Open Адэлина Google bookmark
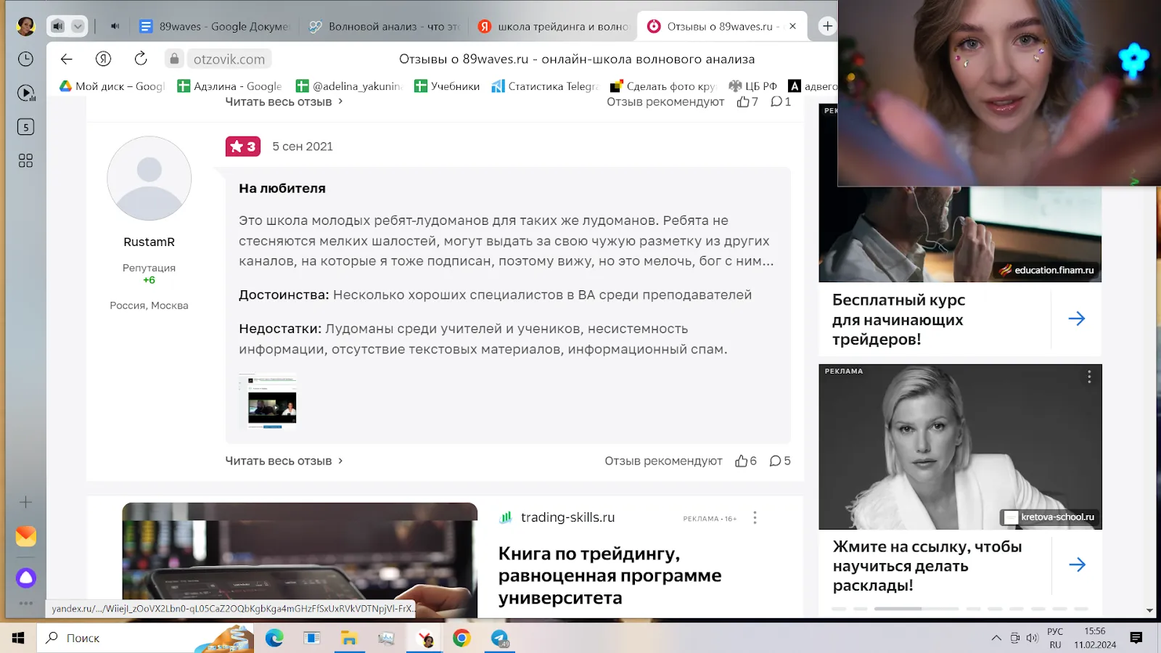Screen dimensions: 1161x653 point(230,86)
